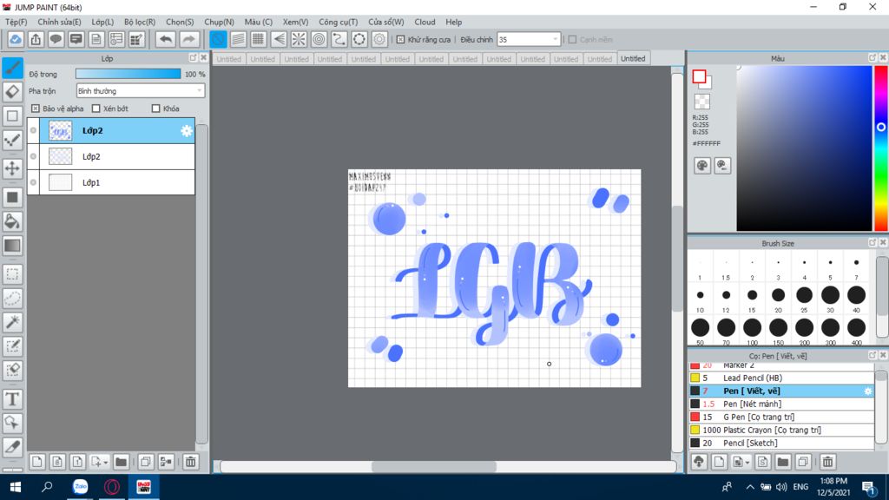This screenshot has width=889, height=500.
Task: Open the Bộ lọc(R) menu
Action: point(140,22)
